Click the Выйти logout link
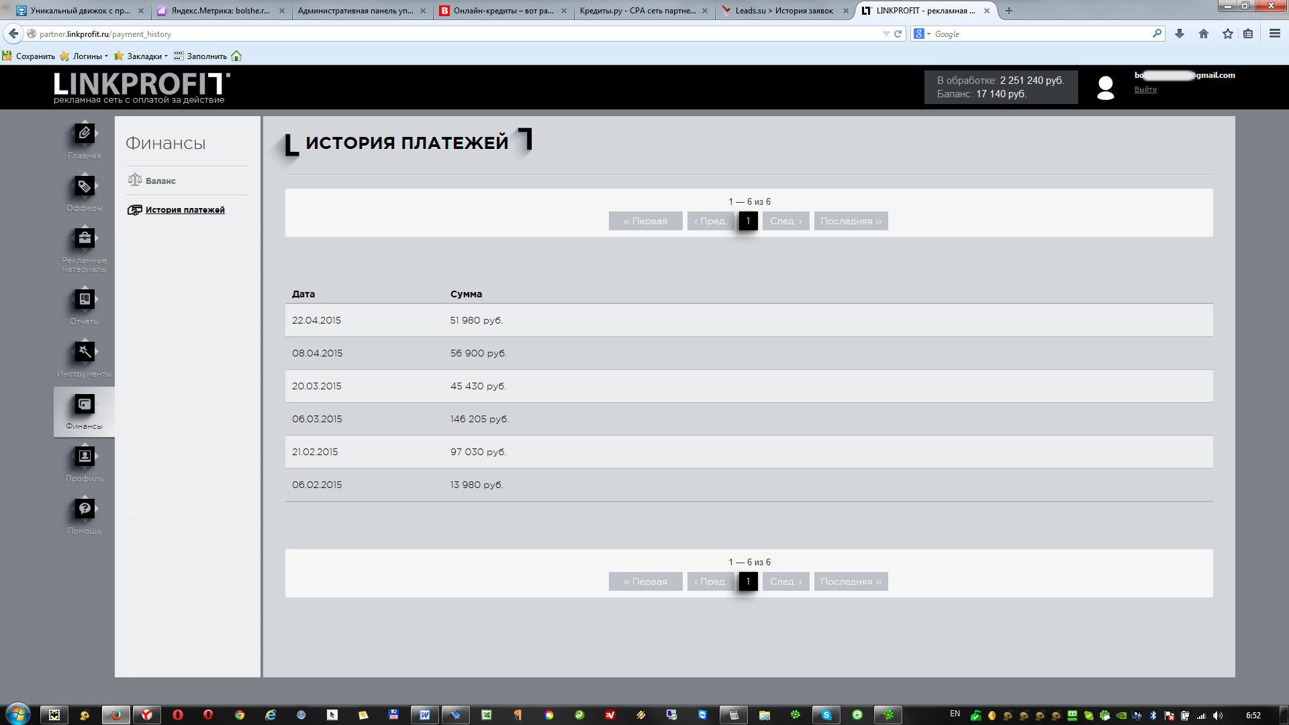Screen dimensions: 1289x725 (x=1145, y=89)
